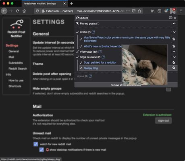Toggle the Hide empty groups checkbox
The height and width of the screenshot is (161, 185).
[168, 89]
